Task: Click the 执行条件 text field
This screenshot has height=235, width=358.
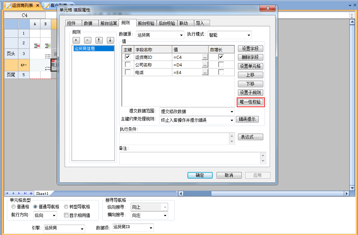Action: click(x=174, y=138)
